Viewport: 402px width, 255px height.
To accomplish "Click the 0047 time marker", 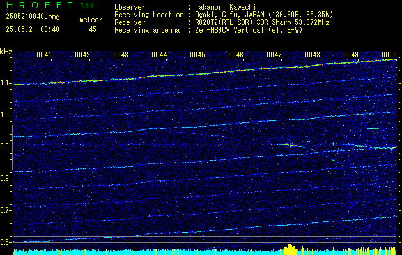I will click(x=274, y=55).
